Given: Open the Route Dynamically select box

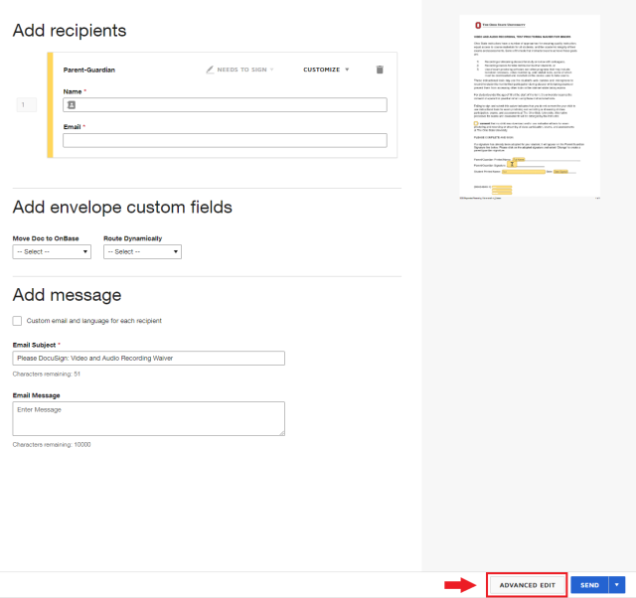Looking at the screenshot, I should [x=142, y=251].
